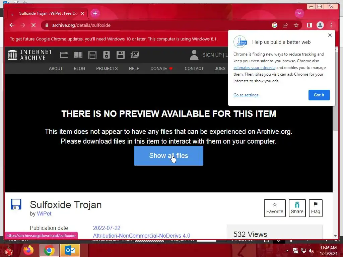Open the estimates your interests link
Image resolution: width=343 pixels, height=257 pixels.
pos(254,68)
